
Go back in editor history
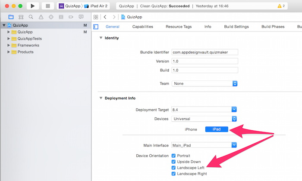pos(105,17)
